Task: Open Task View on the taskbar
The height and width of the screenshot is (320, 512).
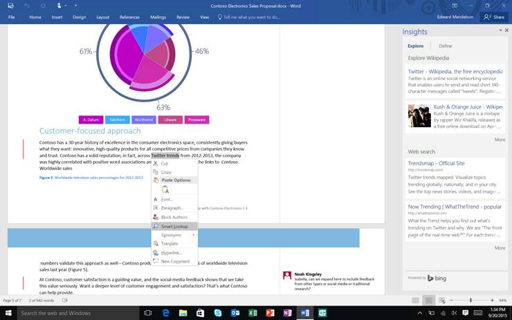Action: pyautogui.click(x=147, y=313)
